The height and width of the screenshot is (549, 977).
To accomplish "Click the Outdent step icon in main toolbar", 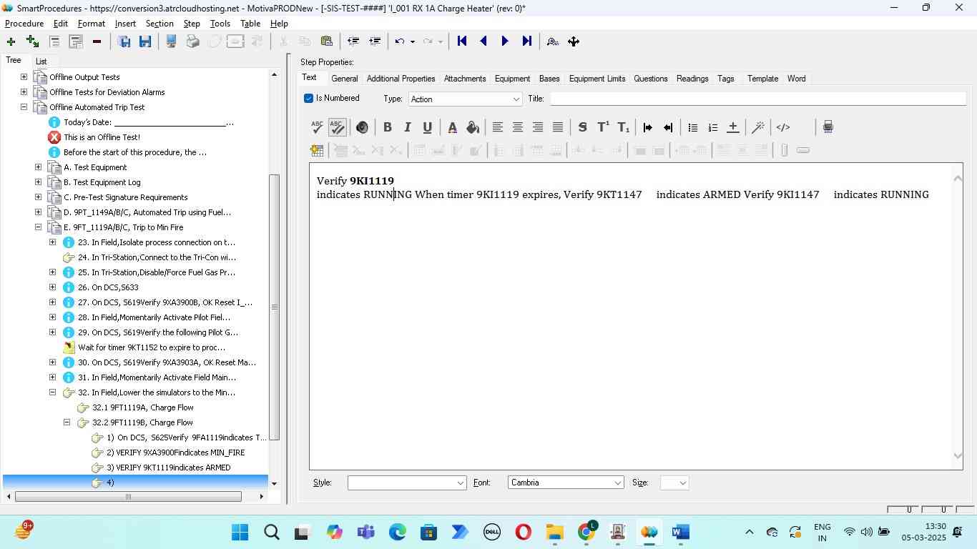I will [353, 41].
